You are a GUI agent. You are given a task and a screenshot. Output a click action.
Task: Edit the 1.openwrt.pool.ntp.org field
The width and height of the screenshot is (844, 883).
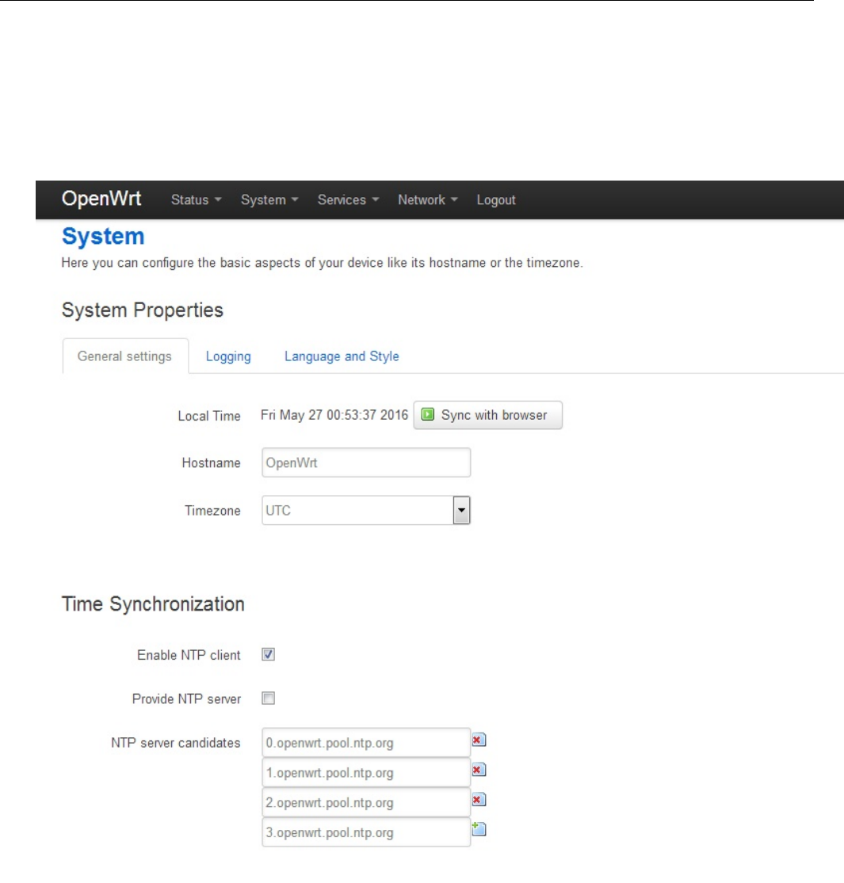tap(366, 773)
